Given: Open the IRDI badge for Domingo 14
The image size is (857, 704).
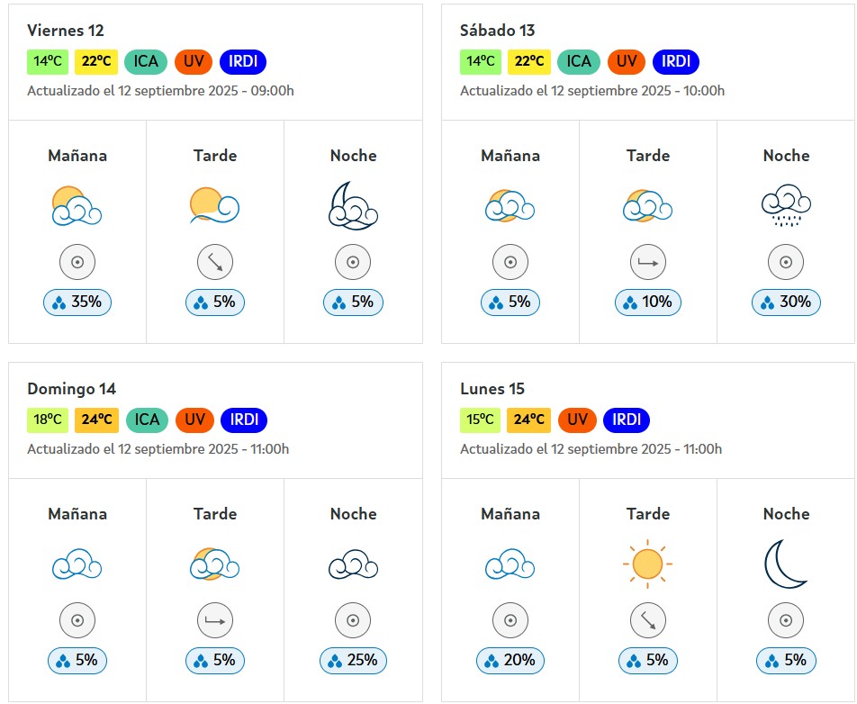Looking at the screenshot, I should pos(244,420).
